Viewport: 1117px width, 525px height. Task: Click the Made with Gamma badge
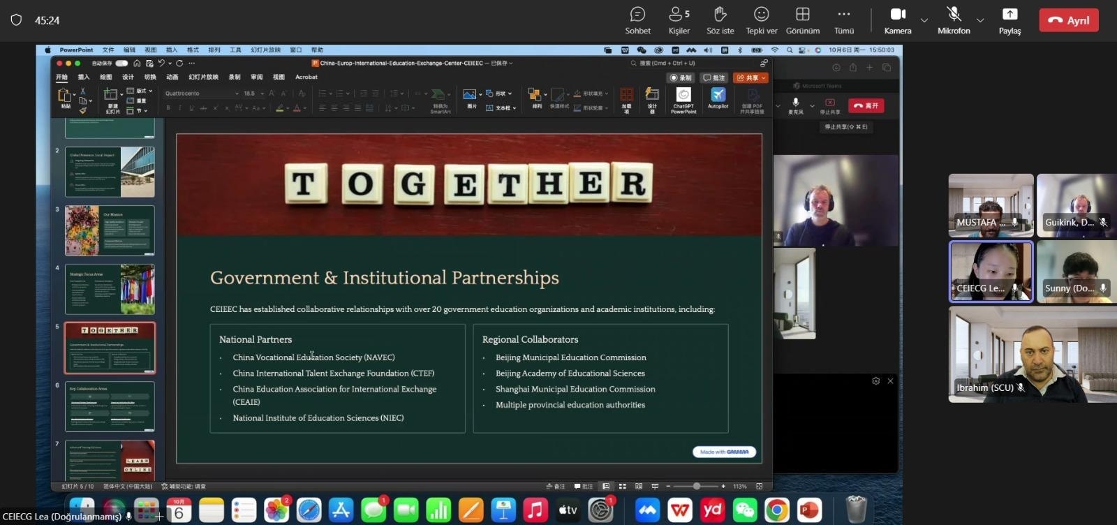click(x=724, y=452)
